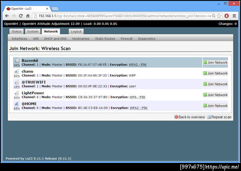The height and width of the screenshot is (171, 241).
Task: Open DHCP and DNS submenu
Action: point(55,39)
